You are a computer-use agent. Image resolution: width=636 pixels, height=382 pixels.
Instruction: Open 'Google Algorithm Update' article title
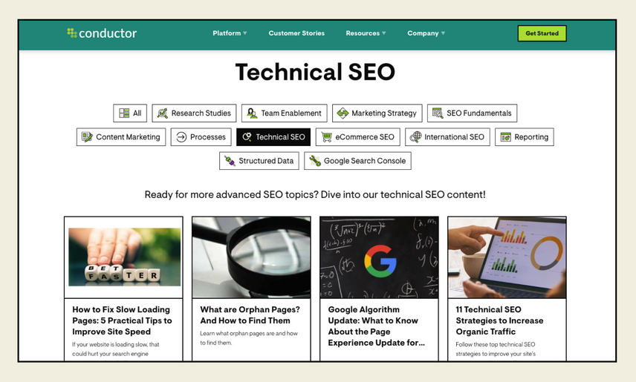pos(377,326)
